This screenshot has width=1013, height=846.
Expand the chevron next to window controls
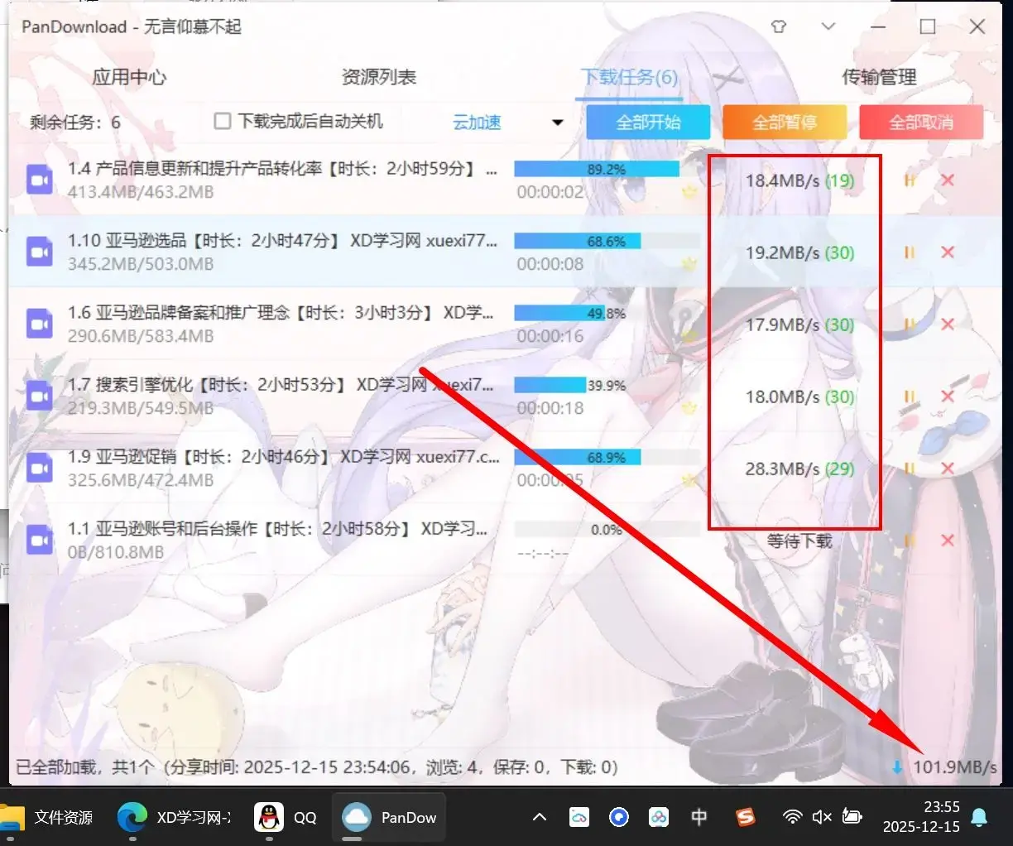(828, 26)
